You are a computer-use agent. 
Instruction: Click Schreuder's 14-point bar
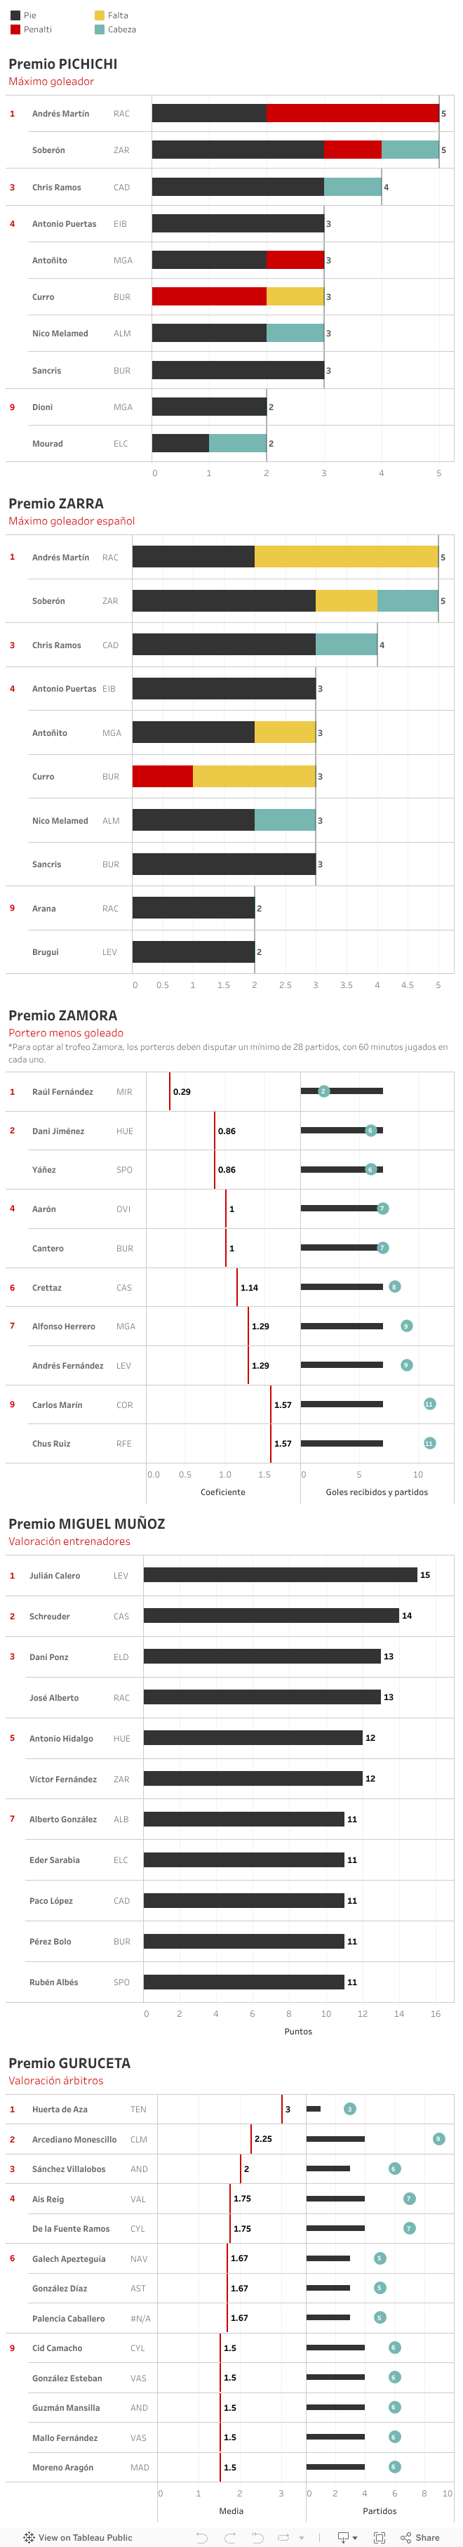[x=271, y=1616]
